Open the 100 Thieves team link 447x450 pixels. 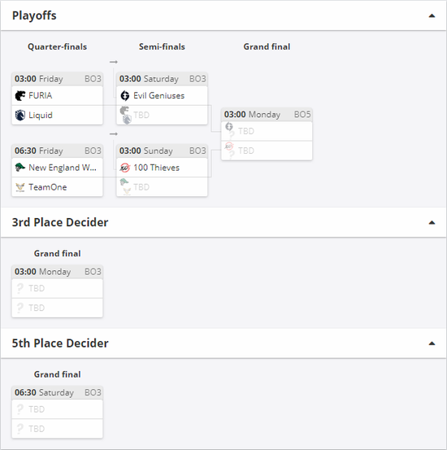click(156, 168)
